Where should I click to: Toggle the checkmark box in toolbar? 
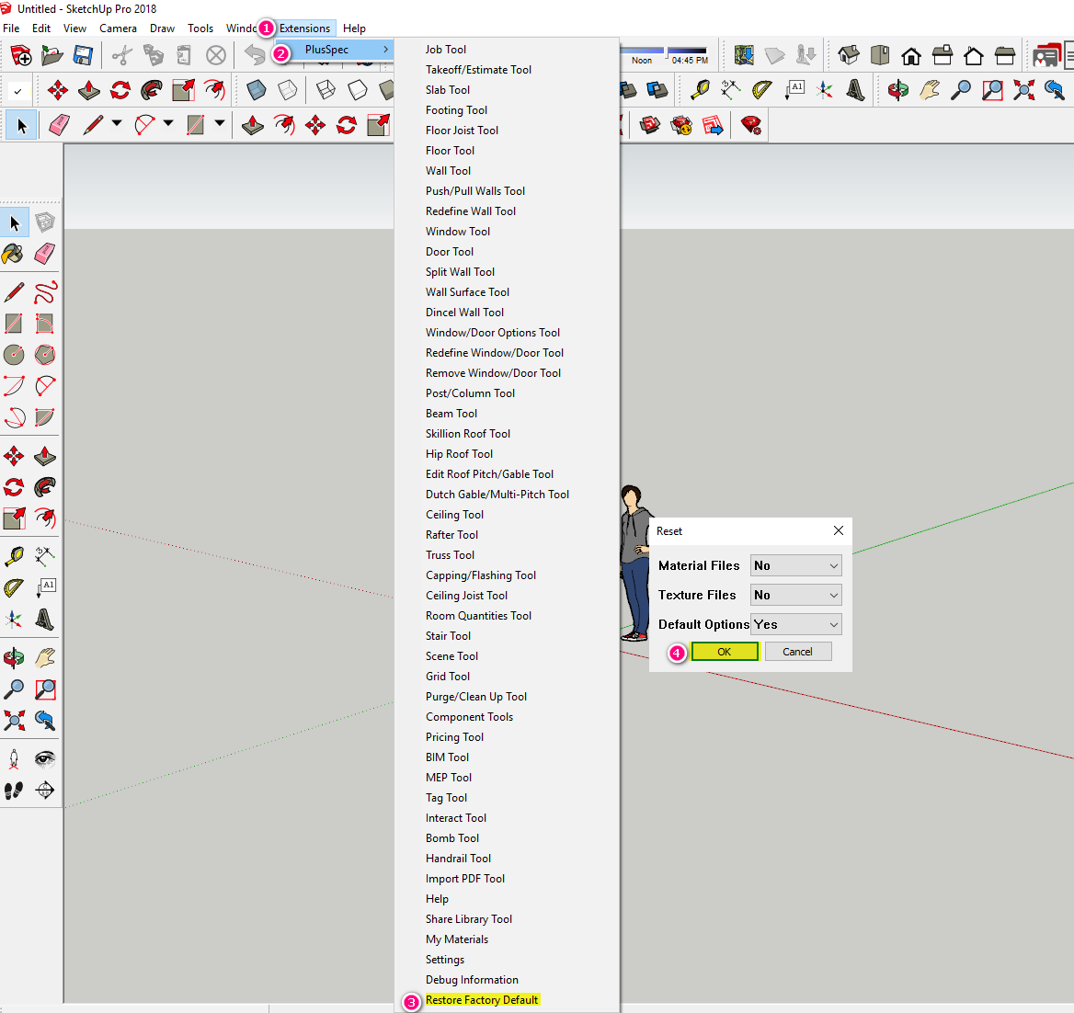tap(17, 91)
